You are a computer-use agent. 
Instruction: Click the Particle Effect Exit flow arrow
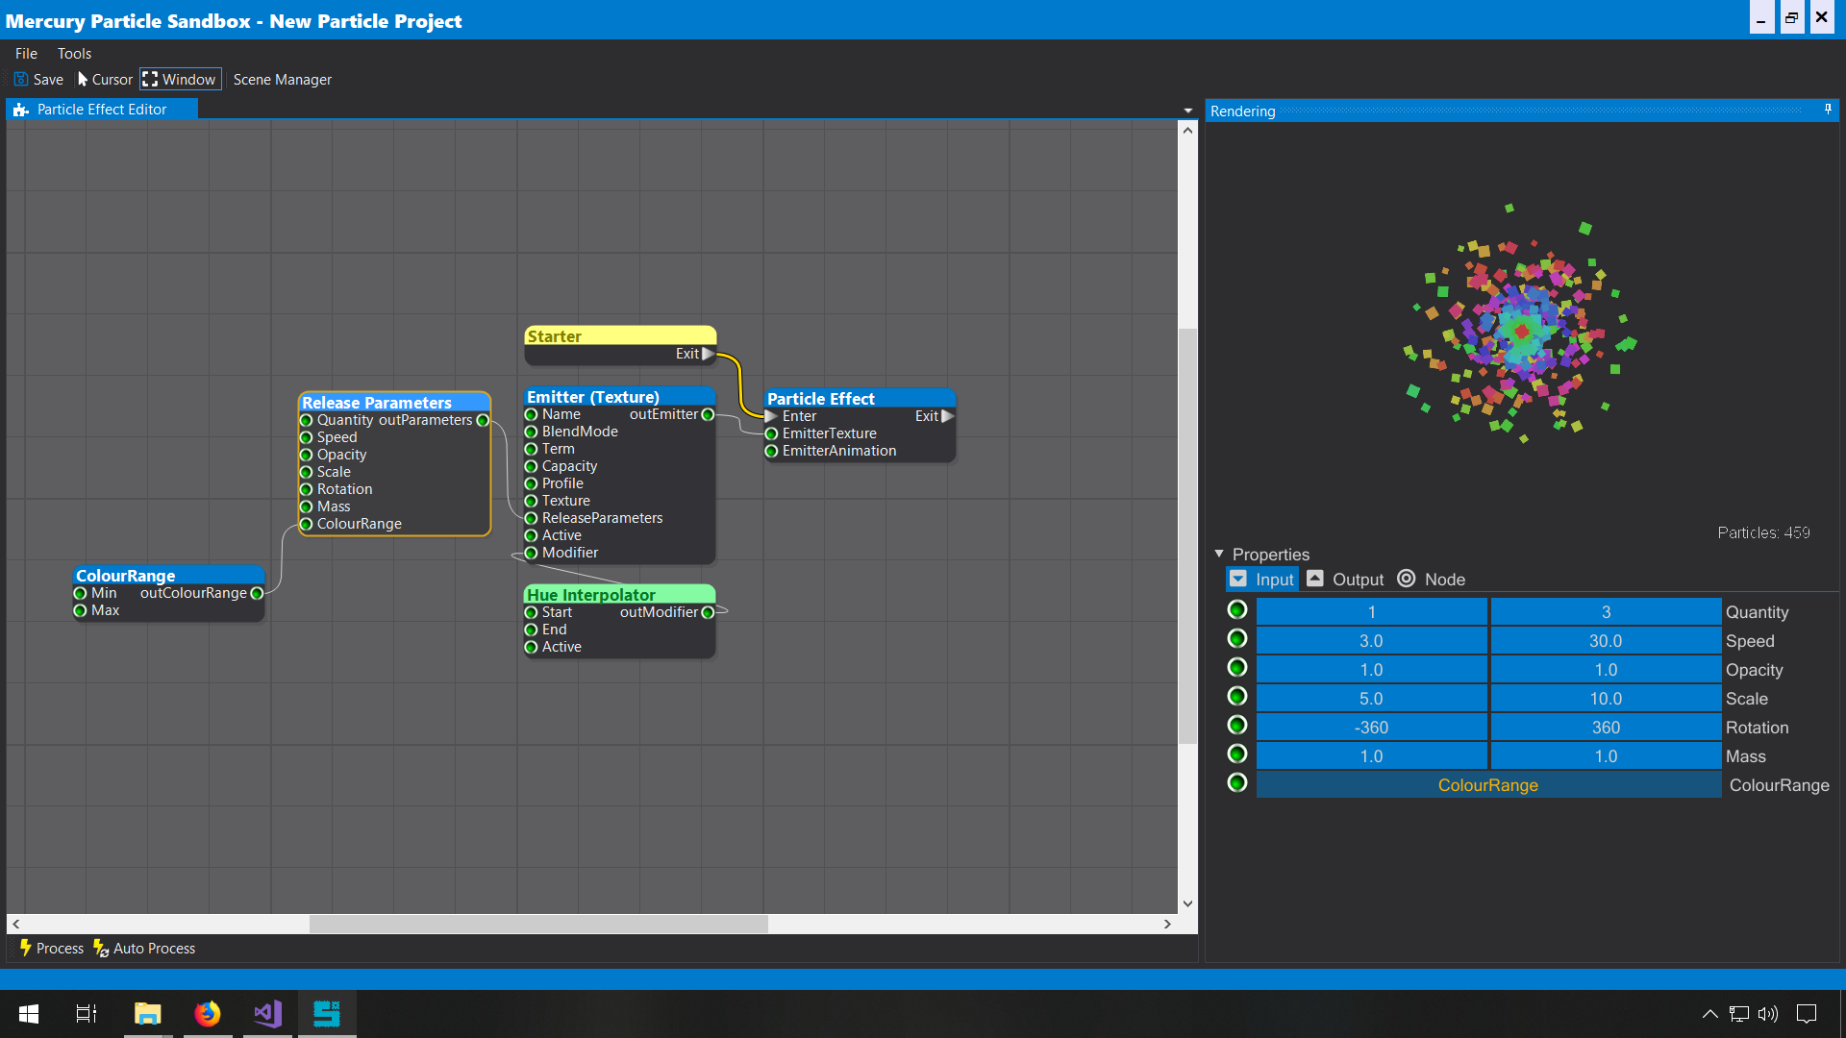(x=947, y=416)
